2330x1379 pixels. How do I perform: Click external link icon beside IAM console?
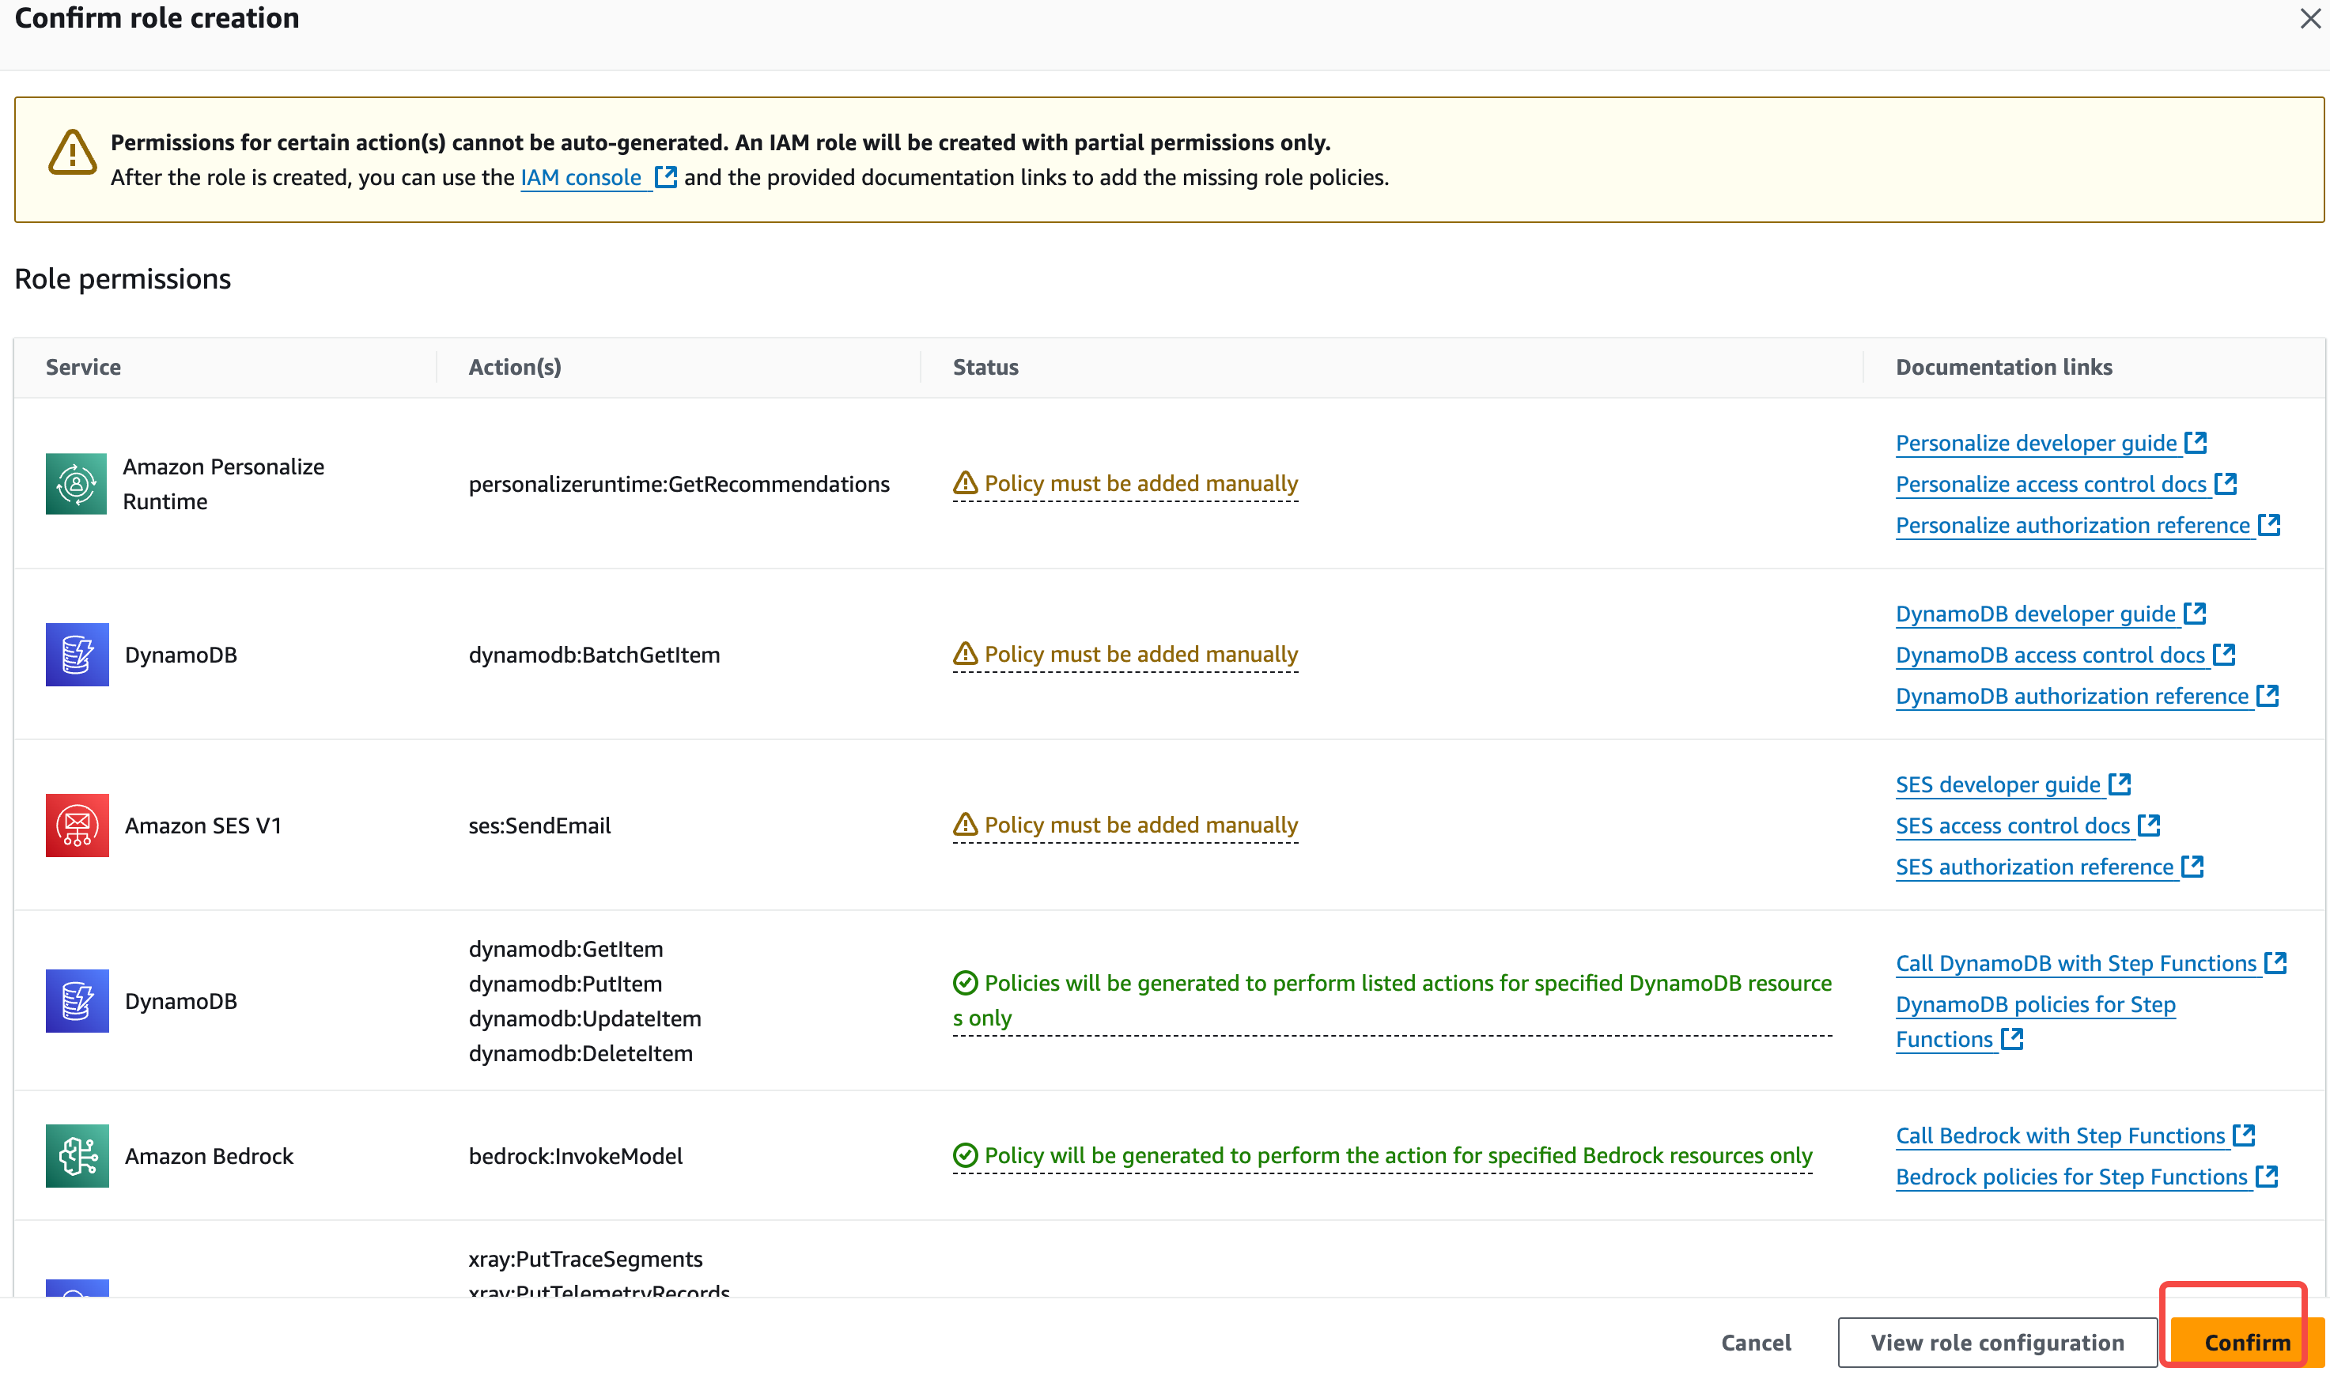(665, 176)
